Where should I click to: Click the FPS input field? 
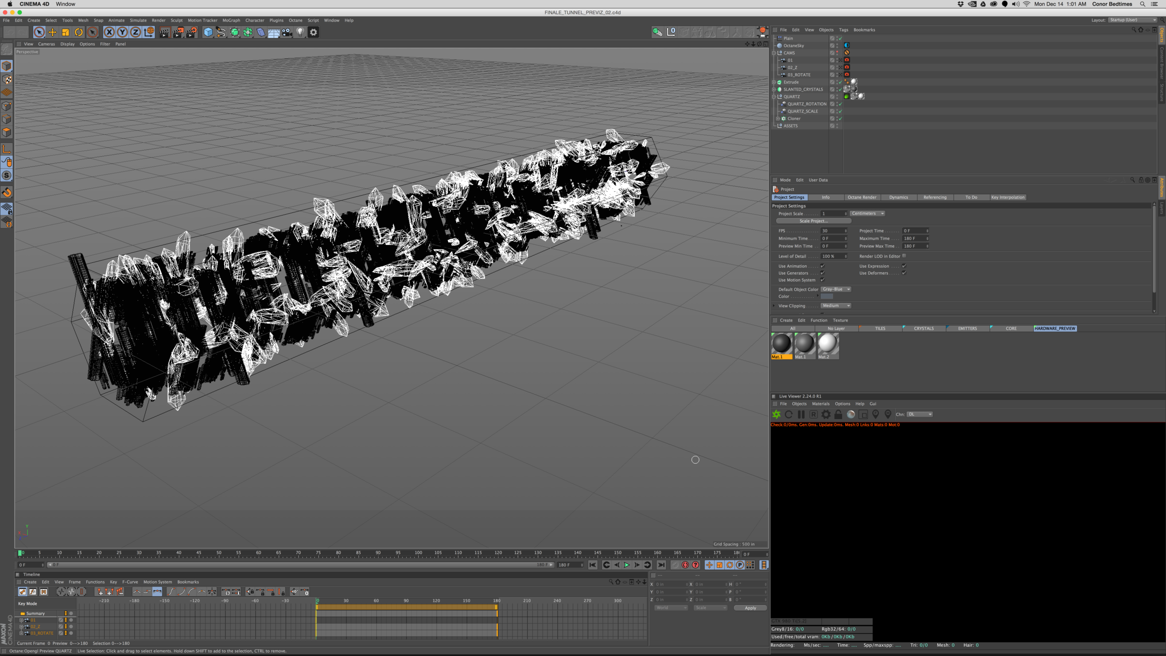[833, 231]
